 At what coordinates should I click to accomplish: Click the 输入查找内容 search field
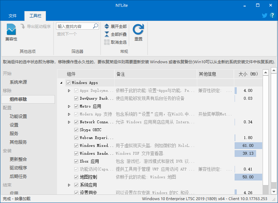74,26
